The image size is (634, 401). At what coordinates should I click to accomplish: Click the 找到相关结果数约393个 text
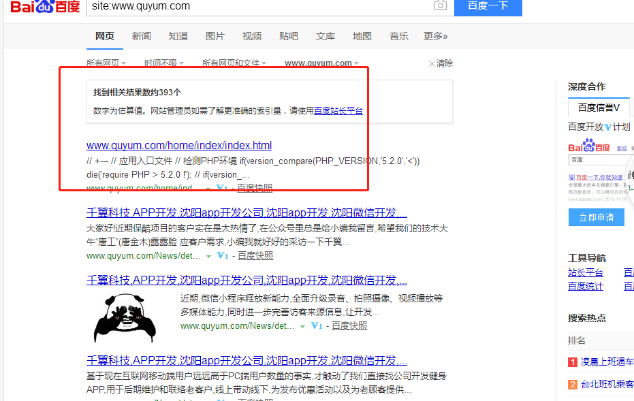pos(137,93)
